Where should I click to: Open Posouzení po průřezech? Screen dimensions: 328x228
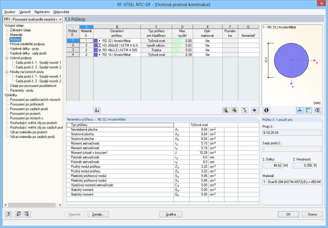coord(27,104)
